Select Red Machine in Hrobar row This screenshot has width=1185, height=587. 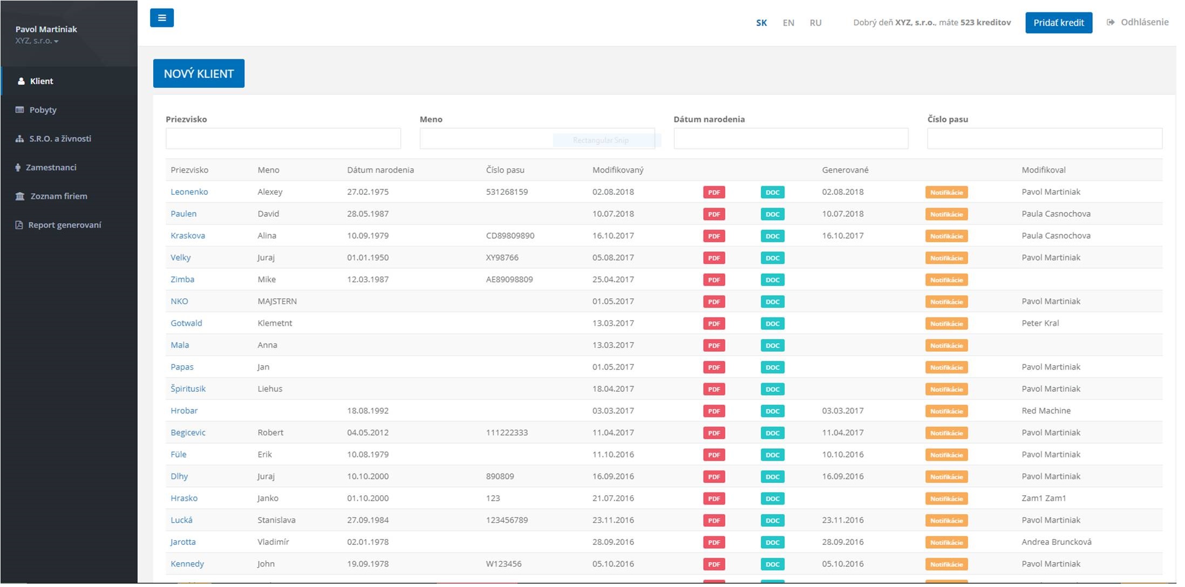point(1046,411)
